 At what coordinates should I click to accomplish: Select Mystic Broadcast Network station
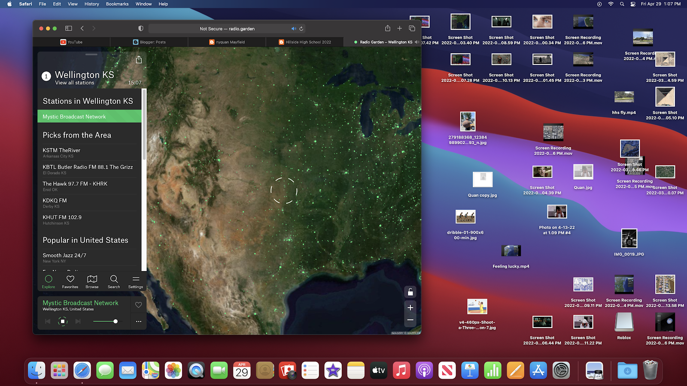tap(89, 117)
